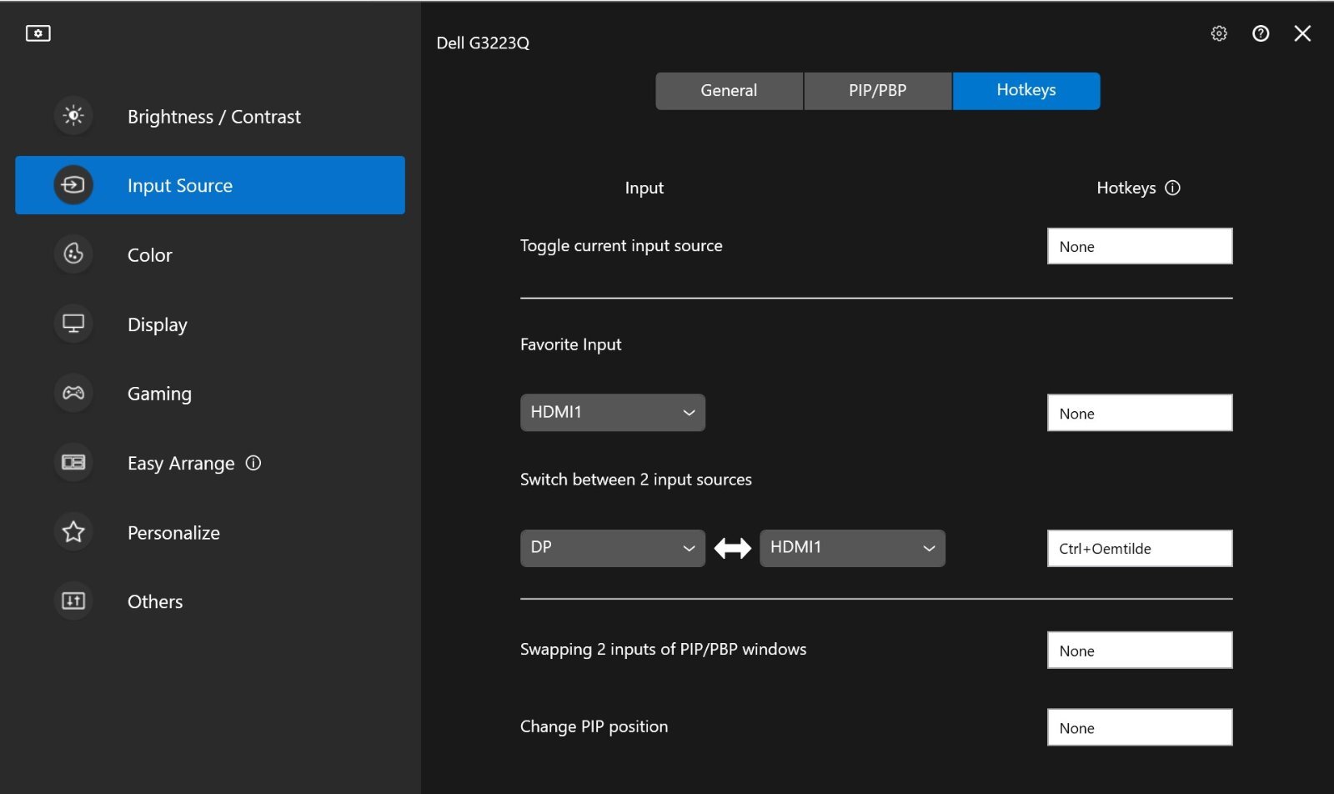Viewport: 1334px width, 794px height.
Task: Click the info icon beside Hotkeys header
Action: [x=1172, y=188]
